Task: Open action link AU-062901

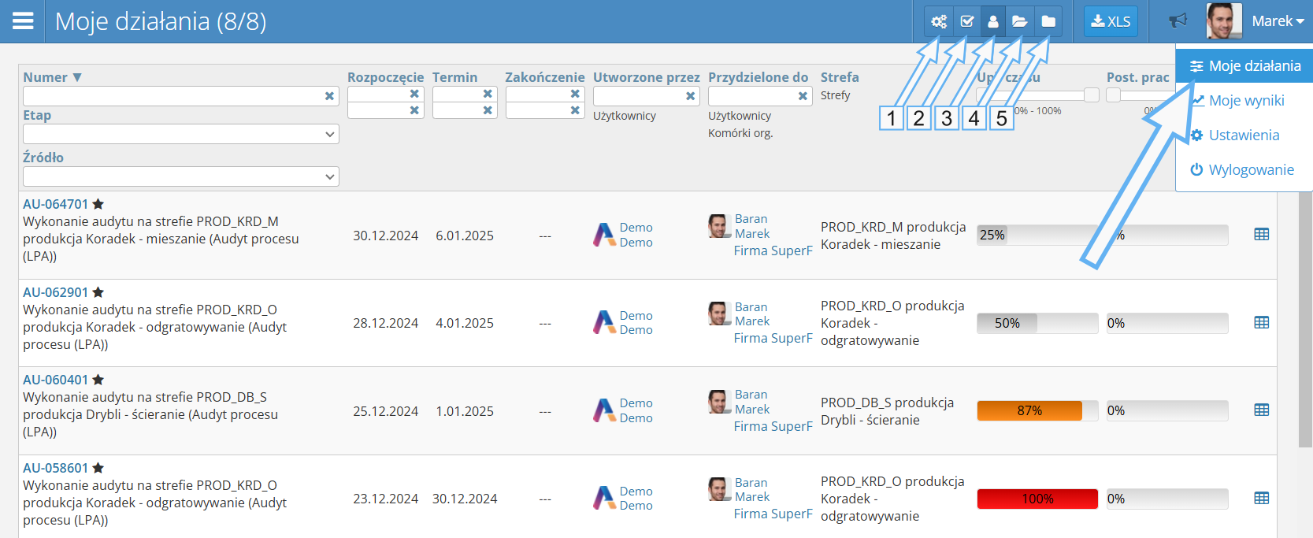Action: [x=55, y=292]
